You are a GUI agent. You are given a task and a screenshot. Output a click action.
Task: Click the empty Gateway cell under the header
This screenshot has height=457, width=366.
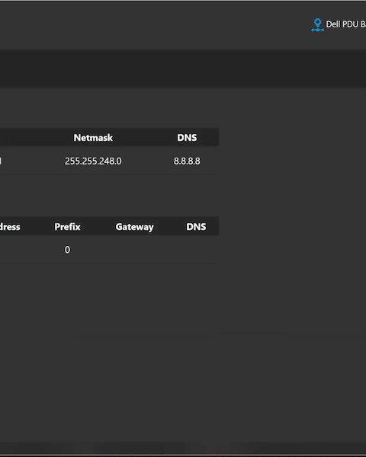(x=134, y=250)
